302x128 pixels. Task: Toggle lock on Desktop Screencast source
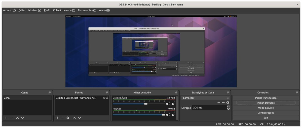pos(107,98)
